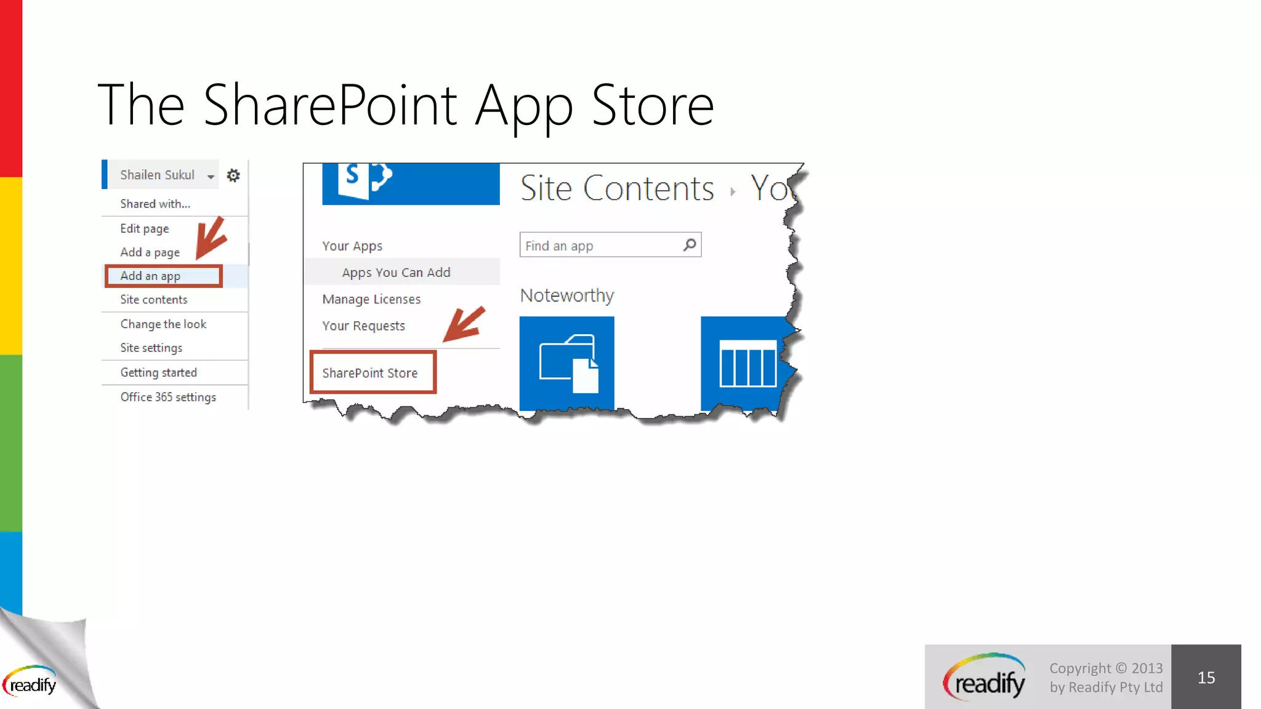Expand the Shailen Sukul user dropdown arrow
The width and height of the screenshot is (1261, 709).
(x=211, y=177)
